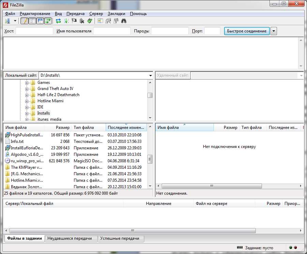The width and height of the screenshot is (307, 254).
Task: Click the transfer queue horizontal scrollbar
Action: 133,230
